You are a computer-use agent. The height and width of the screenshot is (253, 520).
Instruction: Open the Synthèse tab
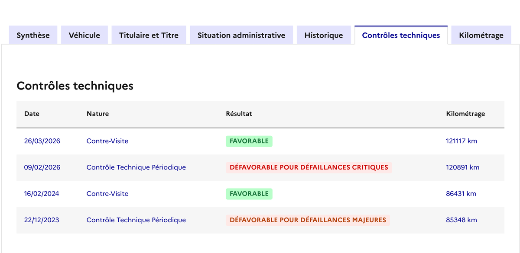coord(33,35)
